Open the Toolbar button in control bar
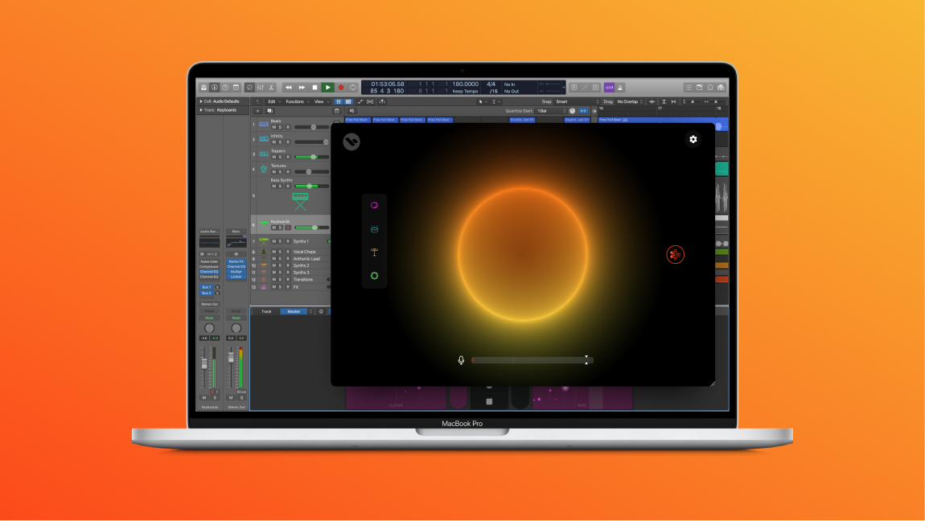This screenshot has height=521, width=925. pos(236,87)
